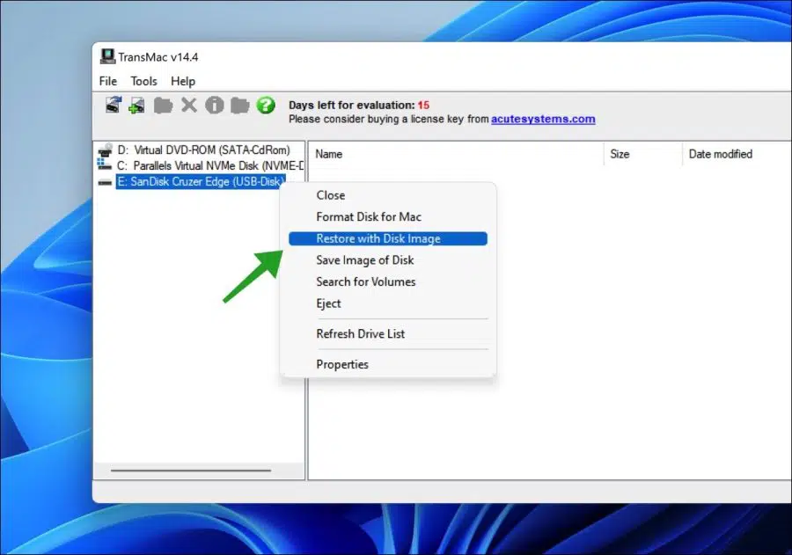Visit the acutesystems.com link
Image resolution: width=792 pixels, height=555 pixels.
[543, 120]
